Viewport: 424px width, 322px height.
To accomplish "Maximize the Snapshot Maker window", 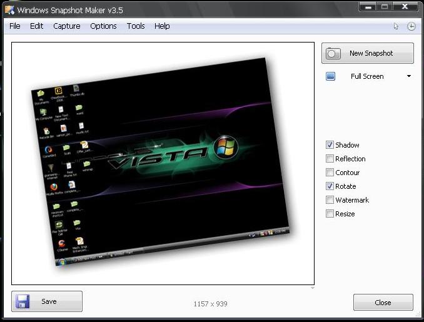I will 385,7.
